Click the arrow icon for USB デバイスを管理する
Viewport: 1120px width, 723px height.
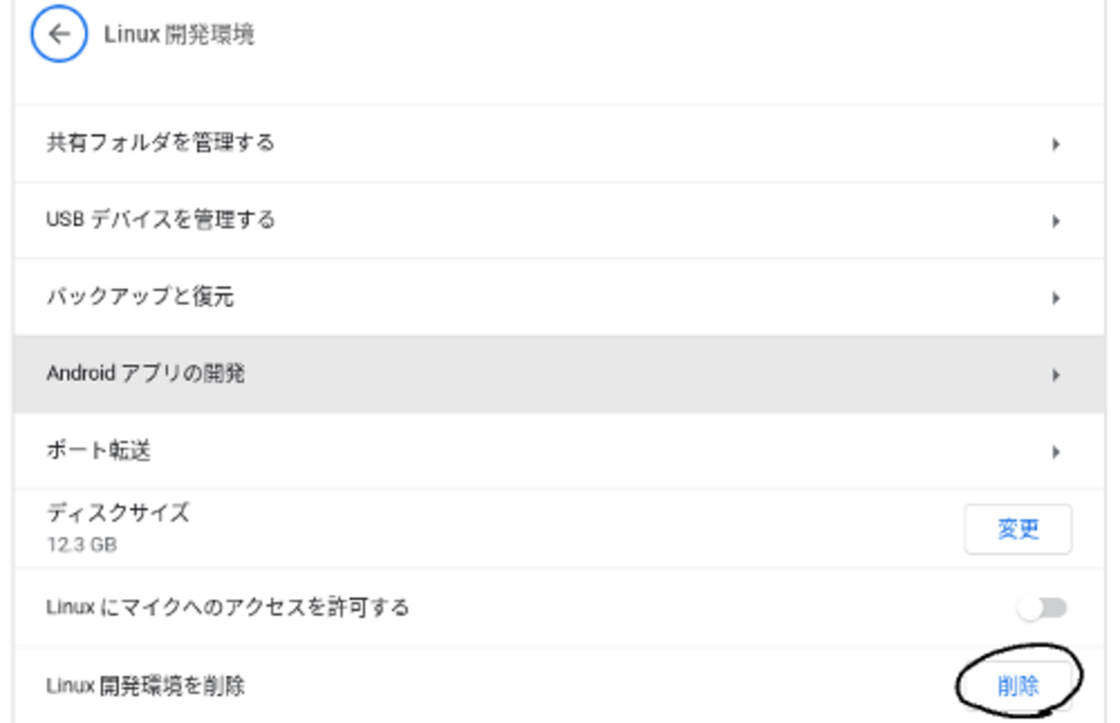coord(1055,221)
